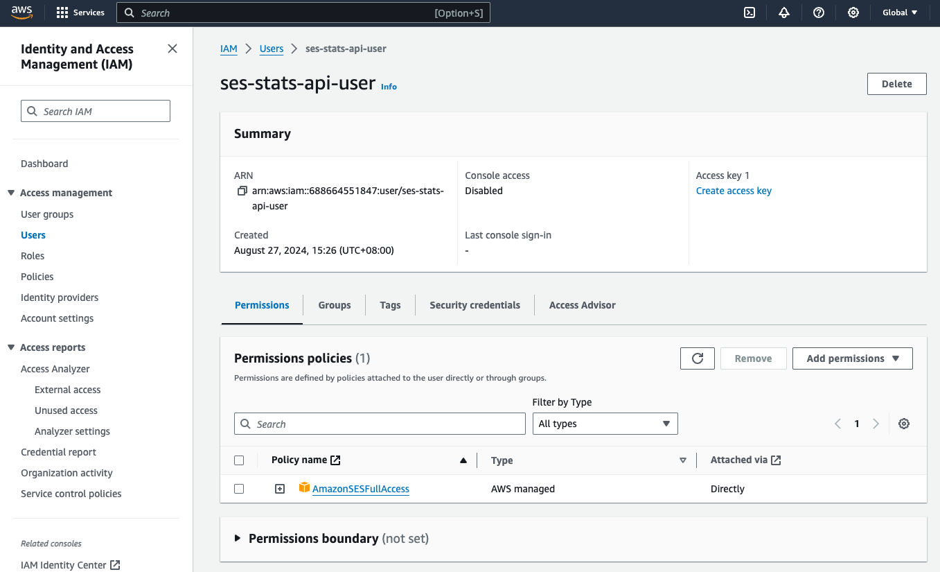This screenshot has height=572, width=940.
Task: Open policy table preferences gear
Action: pyautogui.click(x=904, y=424)
